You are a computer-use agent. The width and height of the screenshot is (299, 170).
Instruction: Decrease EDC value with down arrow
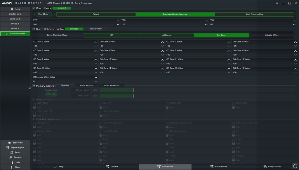tap(294, 24)
